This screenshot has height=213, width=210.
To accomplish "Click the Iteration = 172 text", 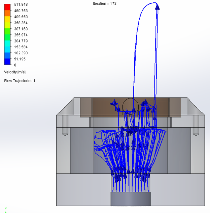I will pyautogui.click(x=105, y=3).
